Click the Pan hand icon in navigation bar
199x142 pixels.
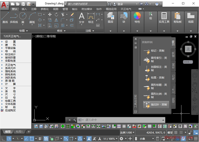click(195, 84)
